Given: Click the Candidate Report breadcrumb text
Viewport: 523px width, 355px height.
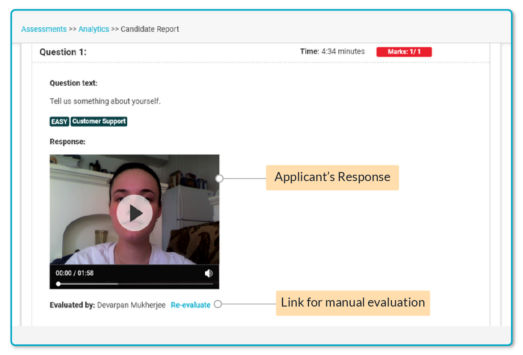Looking at the screenshot, I should coord(150,29).
